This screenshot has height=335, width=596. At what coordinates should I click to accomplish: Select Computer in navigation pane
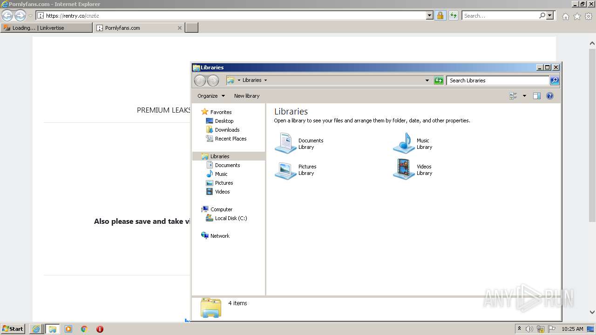pyautogui.click(x=221, y=209)
